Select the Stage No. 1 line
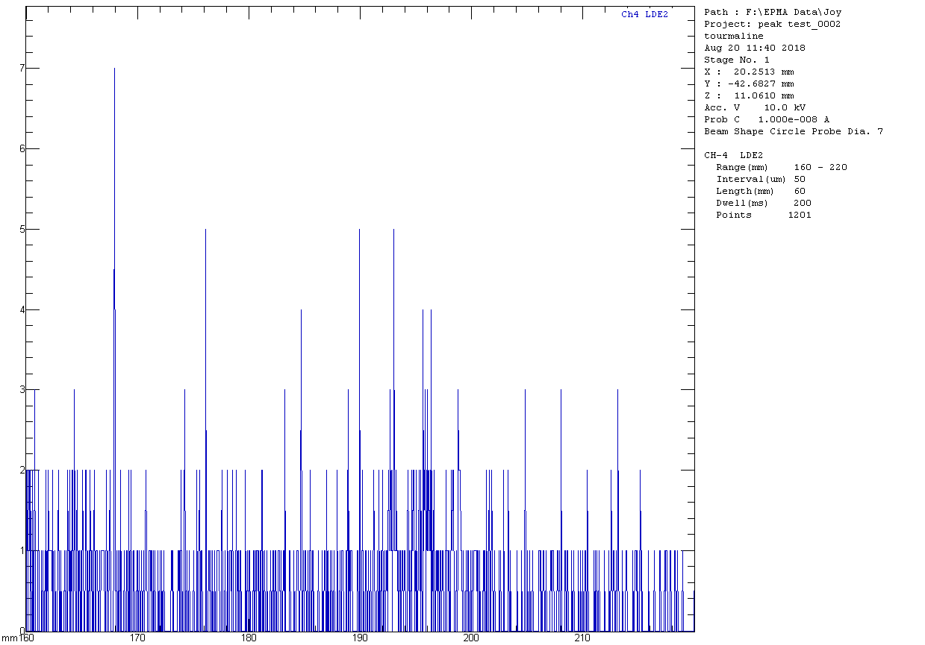The width and height of the screenshot is (925, 645). point(737,60)
